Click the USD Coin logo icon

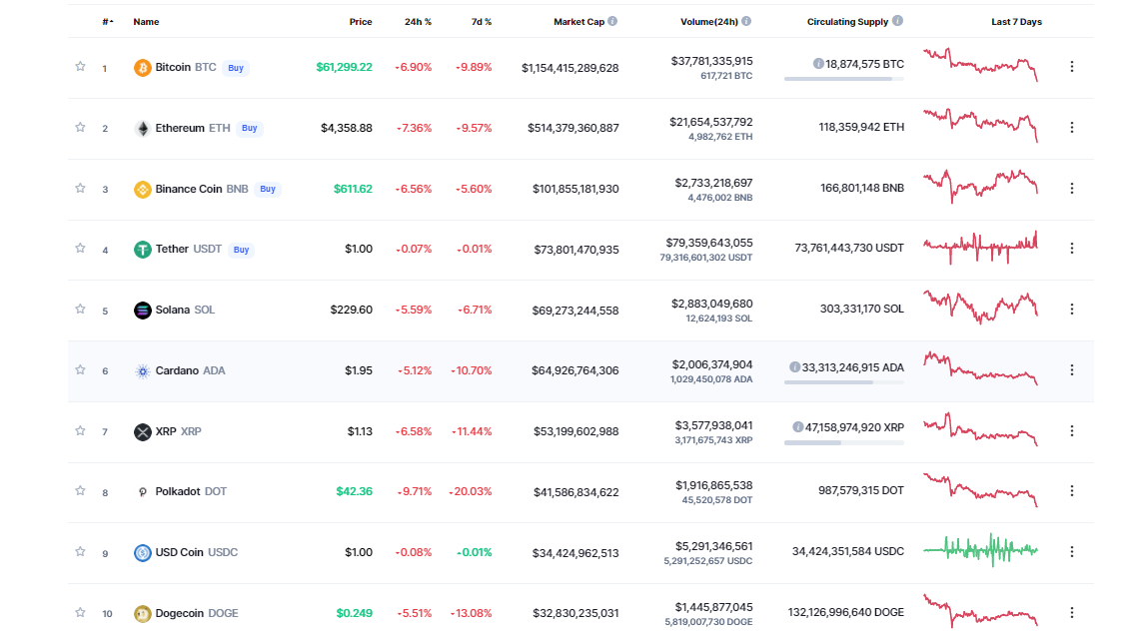pyautogui.click(x=143, y=553)
